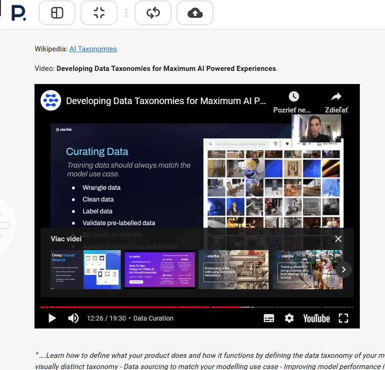Click the Clarifai channel avatar

coord(51,100)
